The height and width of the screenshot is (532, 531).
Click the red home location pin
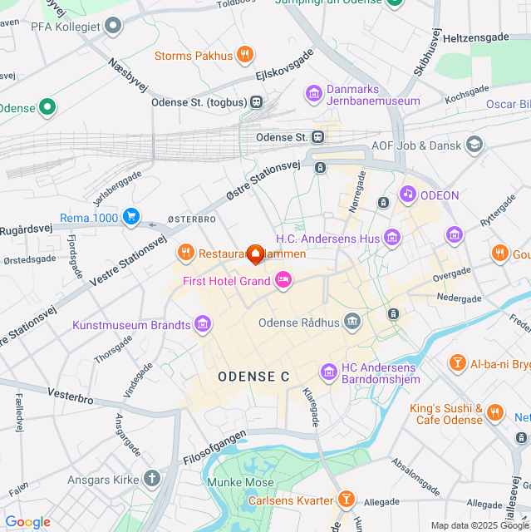click(x=255, y=254)
